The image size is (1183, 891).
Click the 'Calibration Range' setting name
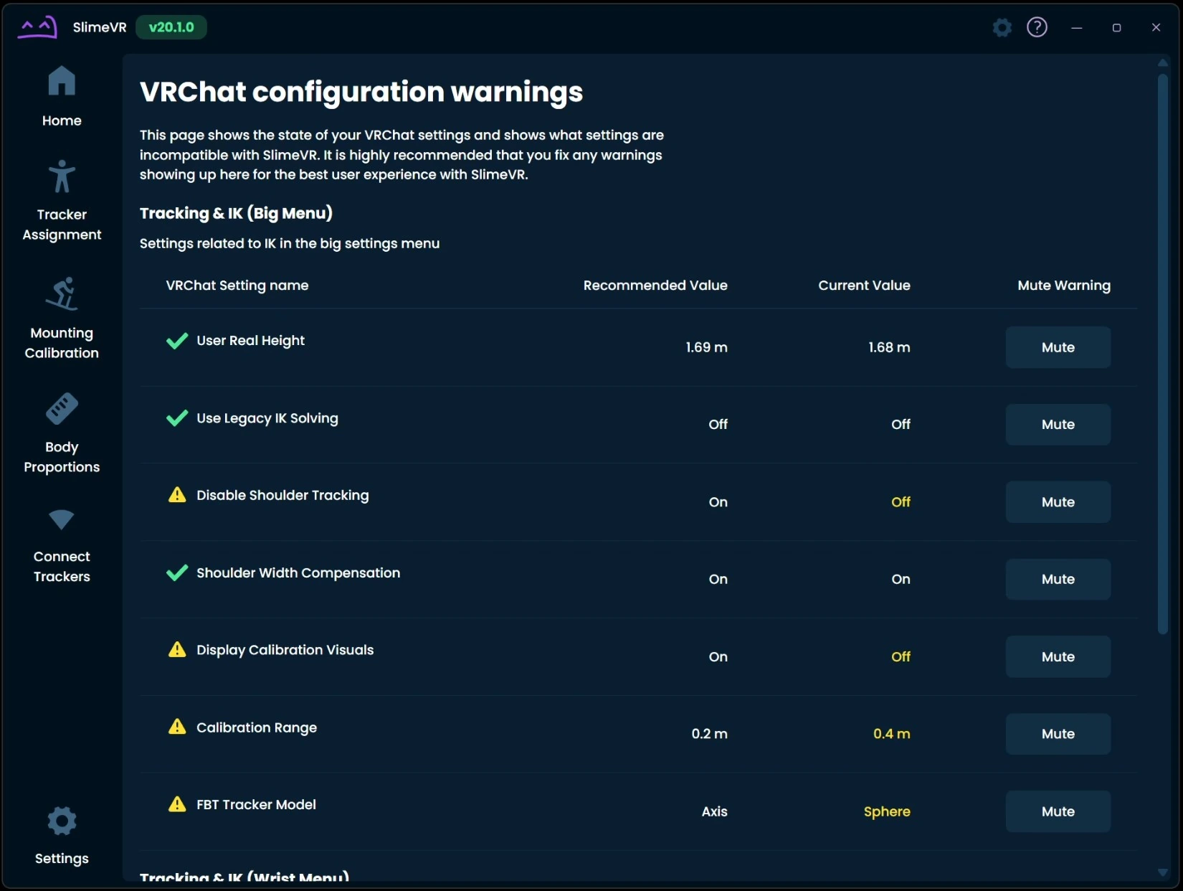point(257,727)
